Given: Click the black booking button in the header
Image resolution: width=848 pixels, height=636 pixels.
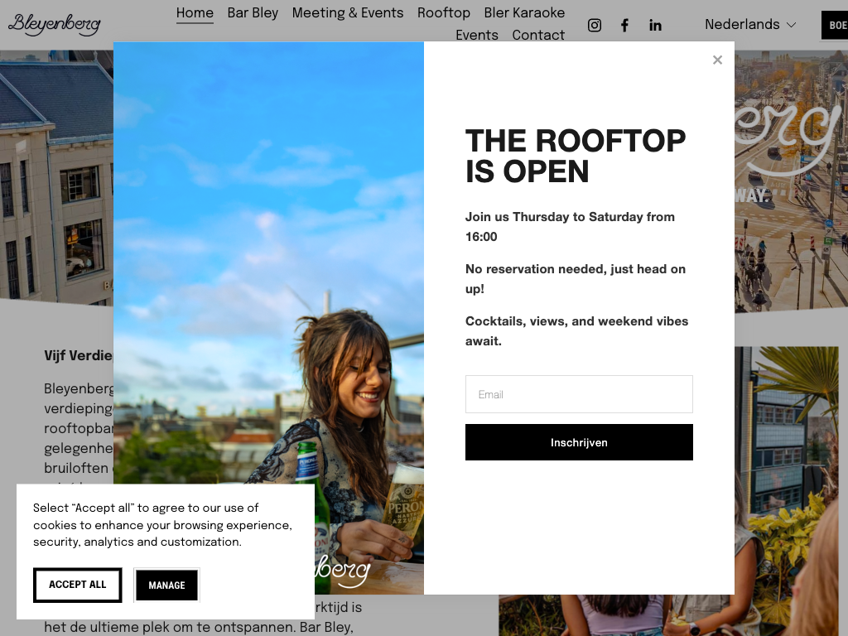Looking at the screenshot, I should click(835, 25).
